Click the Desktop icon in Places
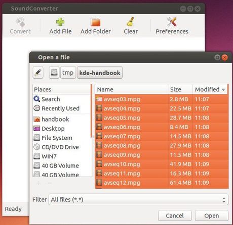Screen dimensions: 233x225 [37, 129]
